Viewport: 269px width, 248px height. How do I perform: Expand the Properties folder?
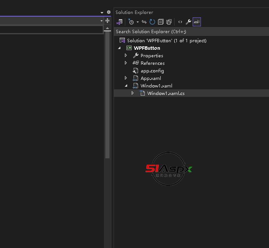(126, 56)
